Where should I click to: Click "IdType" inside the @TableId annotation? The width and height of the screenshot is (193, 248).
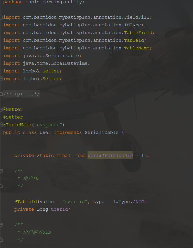pos(121,201)
